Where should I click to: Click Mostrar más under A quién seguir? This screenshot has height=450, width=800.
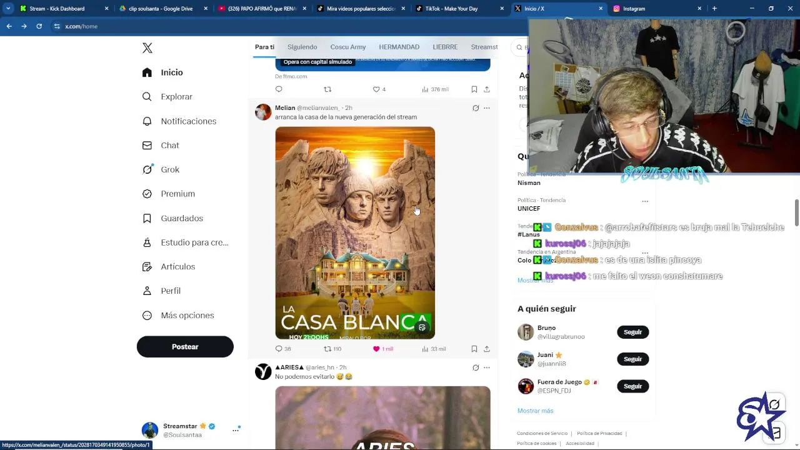click(x=535, y=411)
